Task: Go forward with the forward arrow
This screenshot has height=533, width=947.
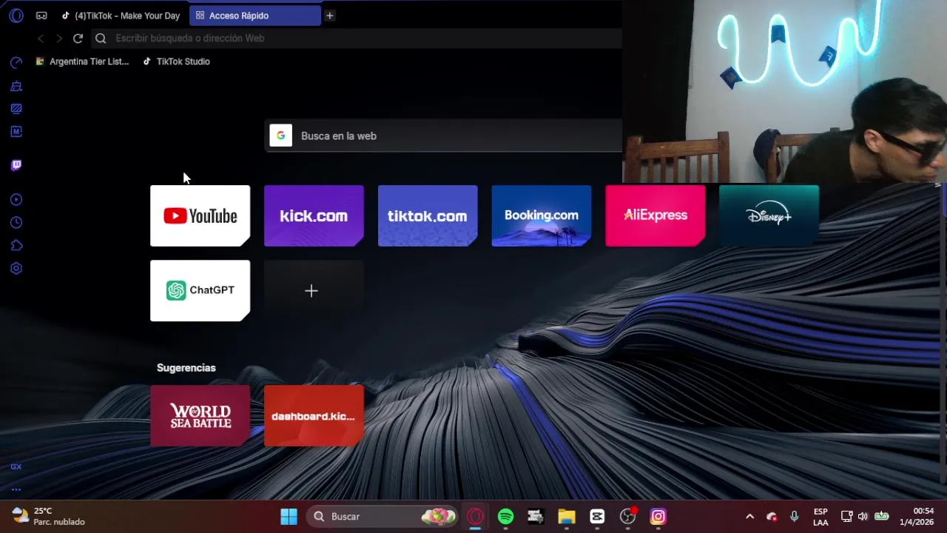Action: (59, 38)
